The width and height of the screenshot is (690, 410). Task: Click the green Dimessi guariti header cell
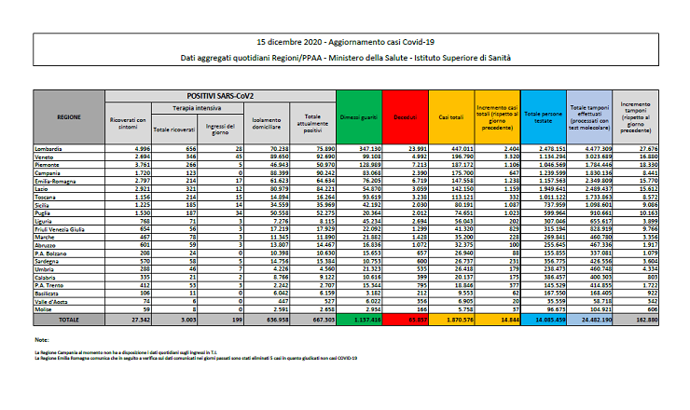357,118
